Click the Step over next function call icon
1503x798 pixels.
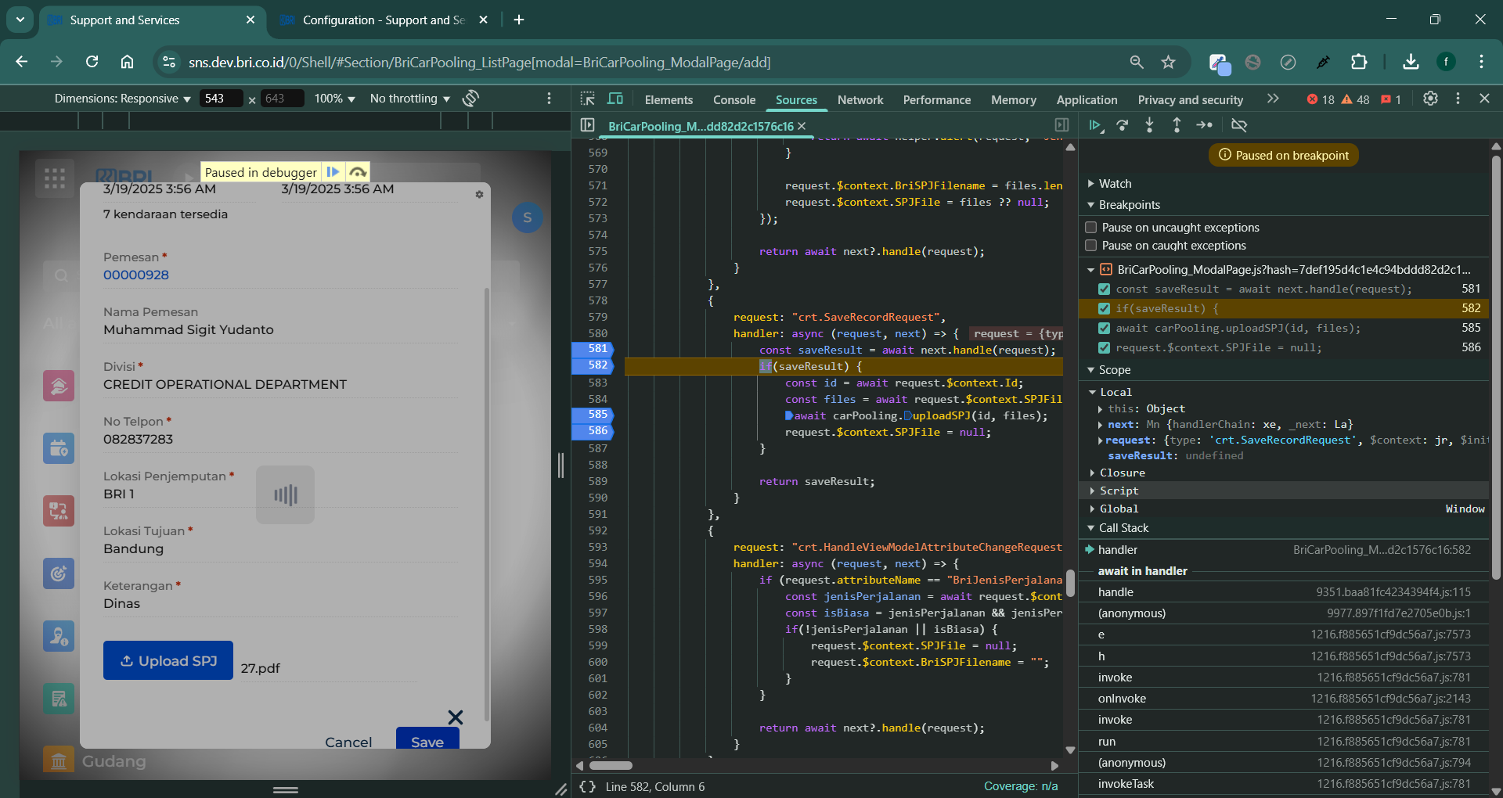point(1123,125)
